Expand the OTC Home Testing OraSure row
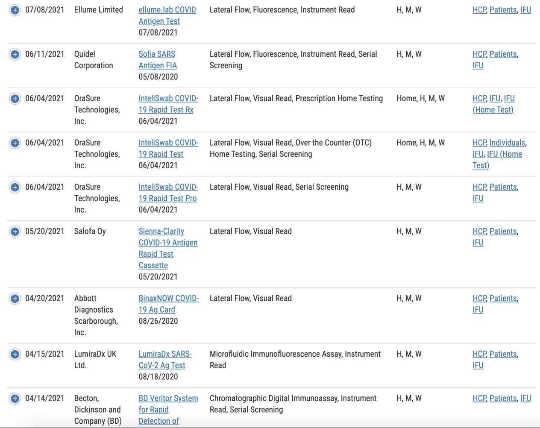The image size is (540, 428). [x=15, y=143]
